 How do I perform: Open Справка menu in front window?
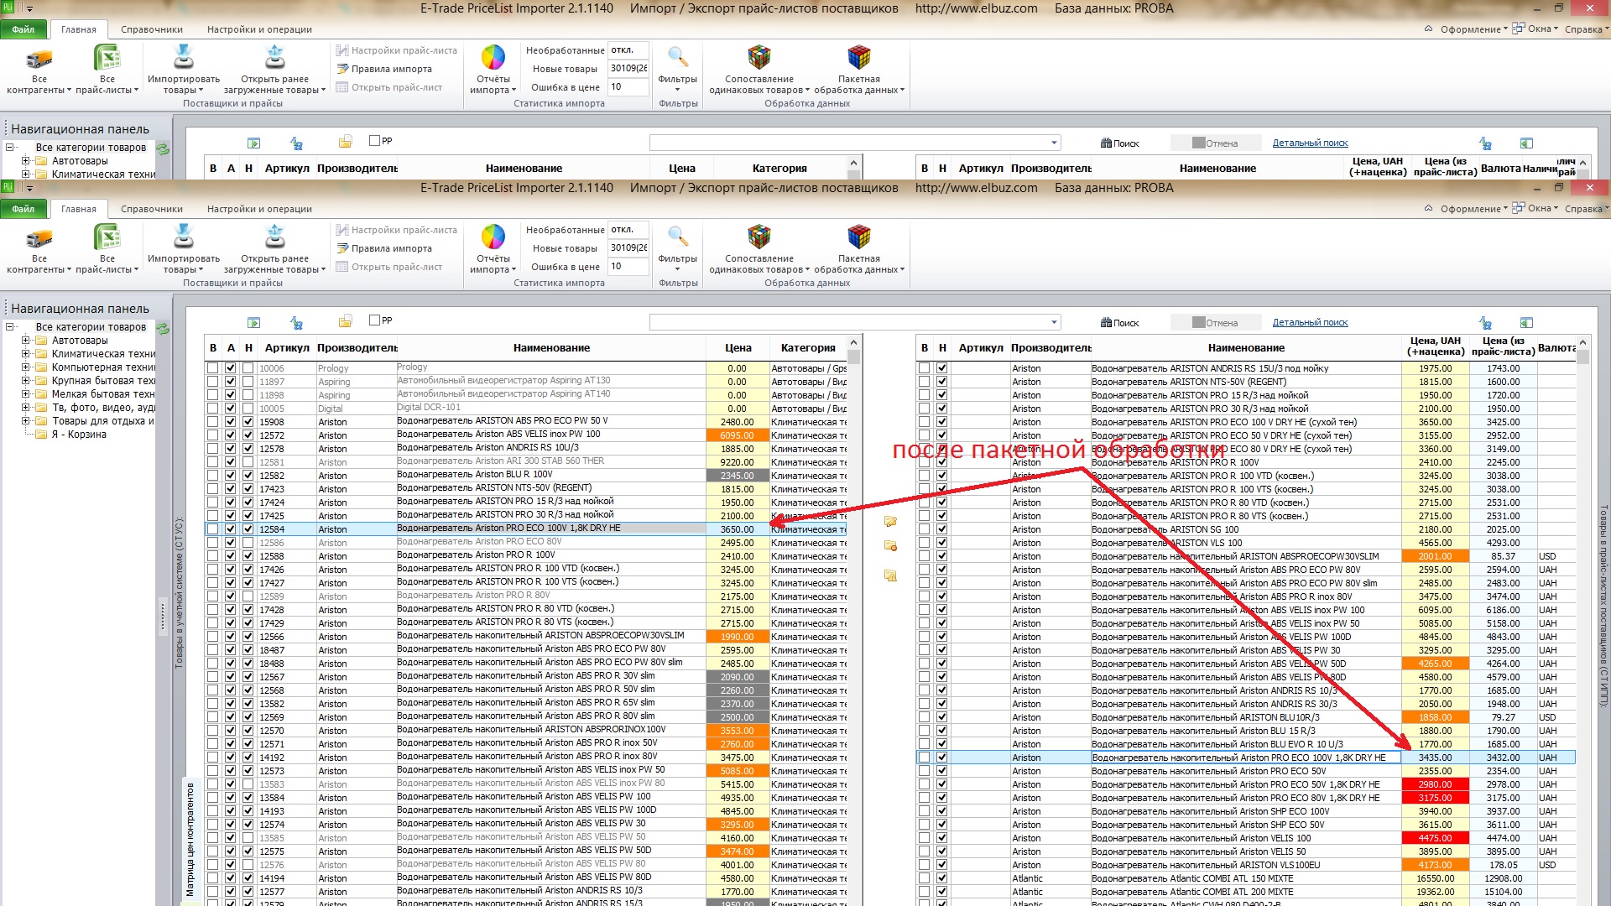[x=1585, y=209]
